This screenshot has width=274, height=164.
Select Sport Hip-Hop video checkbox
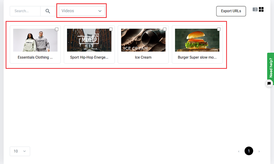110,29
